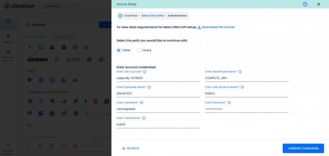Select the Kommo source

pyautogui.click(x=38, y=60)
